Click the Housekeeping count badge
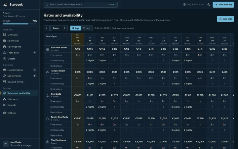 pos(35,70)
